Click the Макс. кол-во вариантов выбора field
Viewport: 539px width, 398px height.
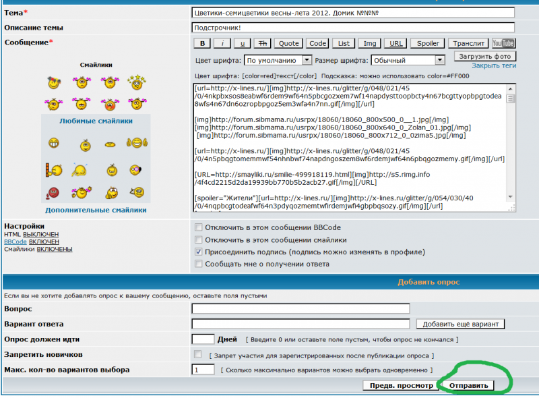pos(203,370)
